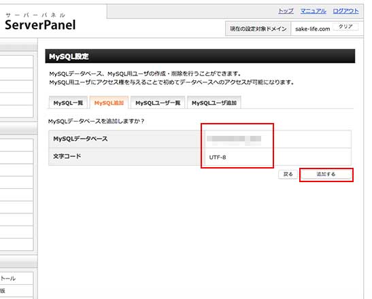Click the 戻る button

pos(288,174)
